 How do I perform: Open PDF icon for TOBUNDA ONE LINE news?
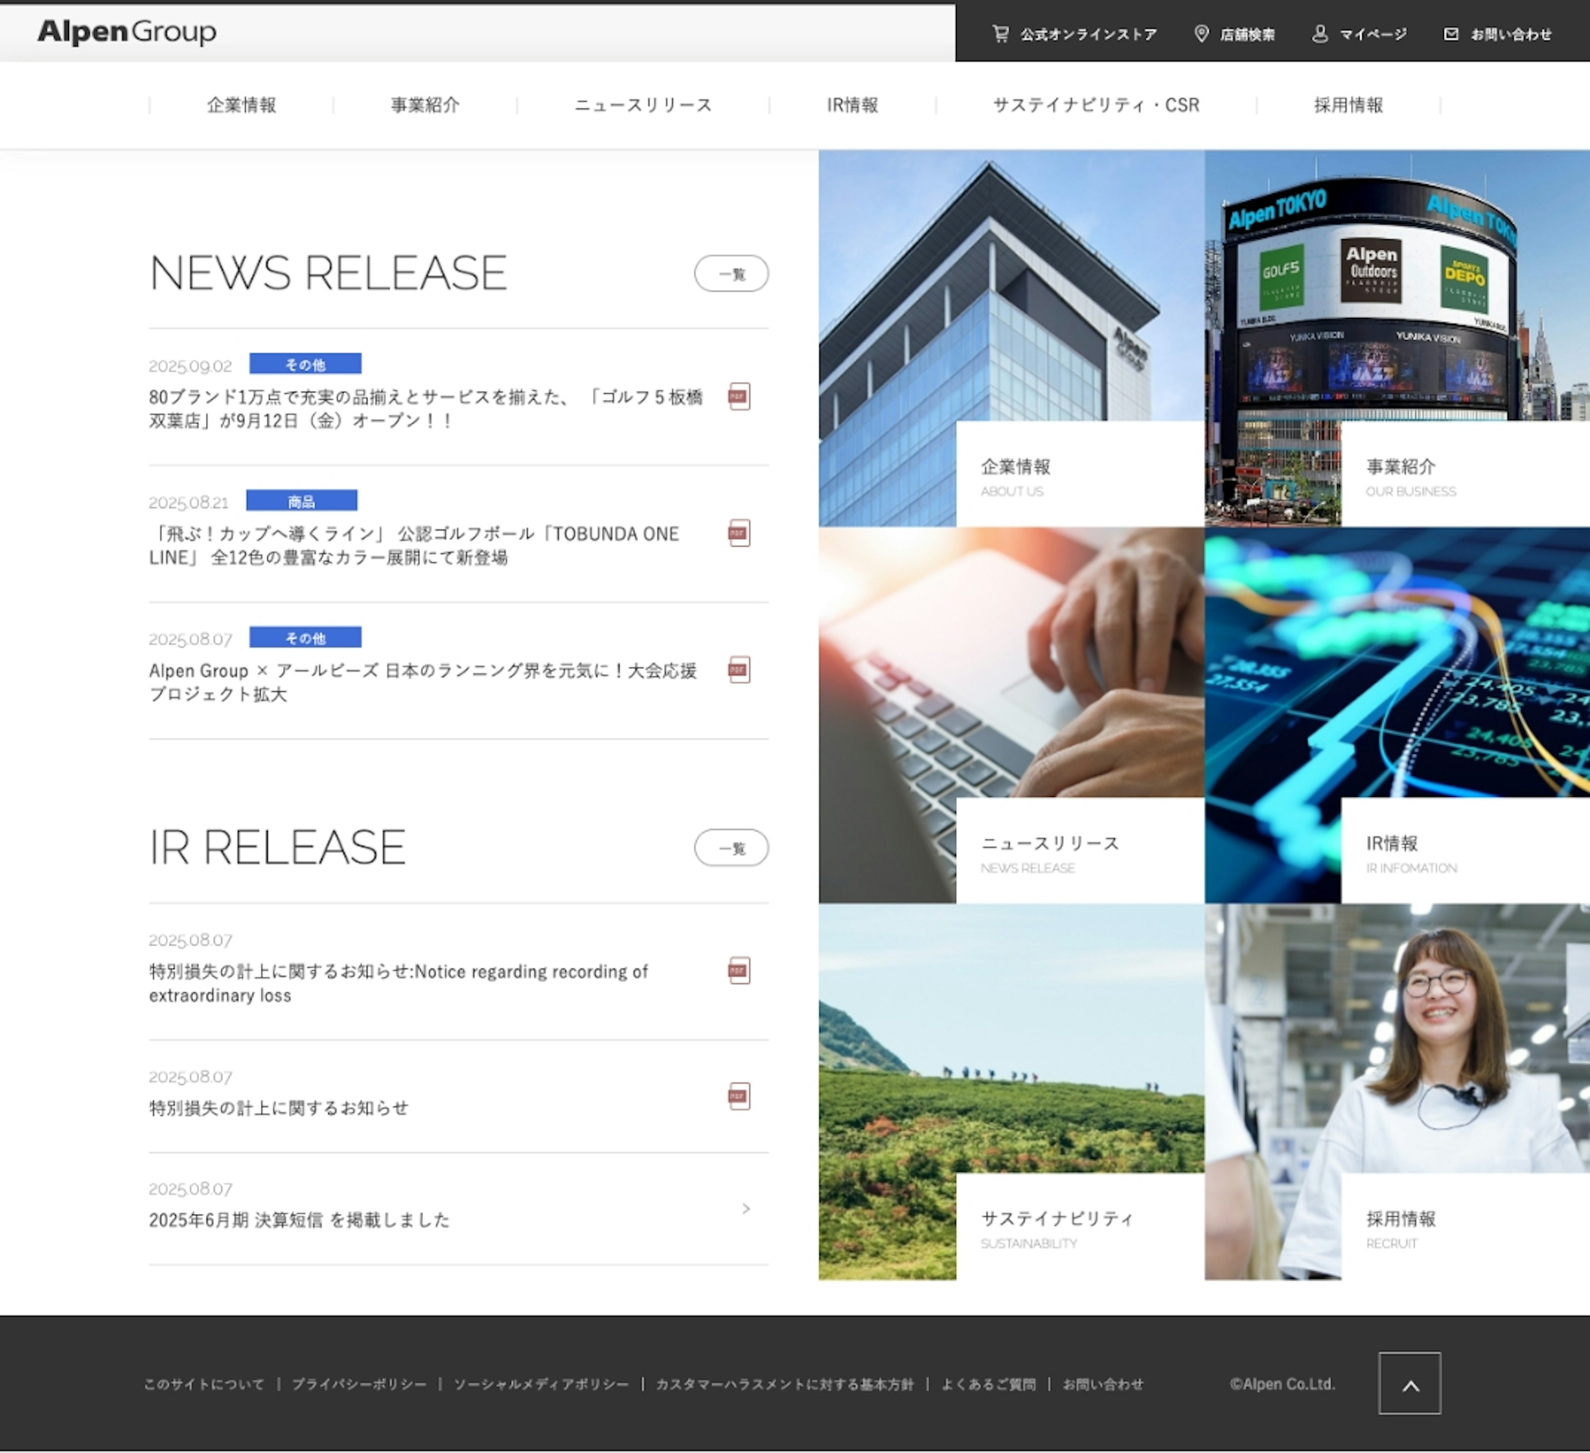point(739,533)
